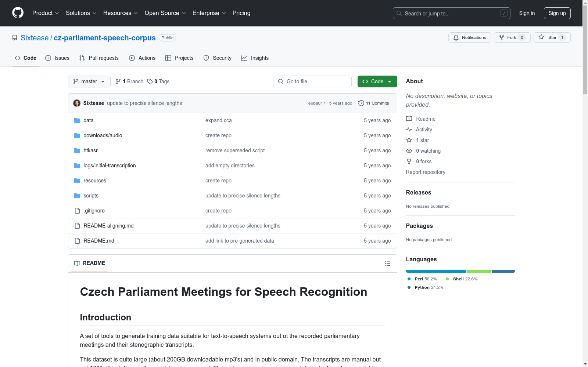
Task: Open the downloads/audio folder
Action: tap(103, 135)
